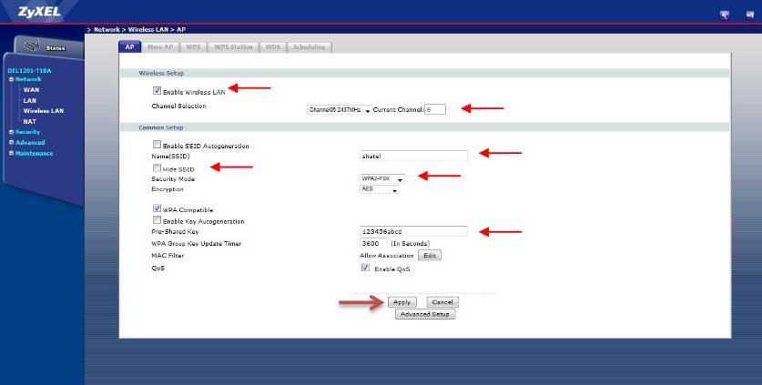This screenshot has width=762, height=385.
Task: Open the Status page from sidebar
Action: pyautogui.click(x=45, y=46)
